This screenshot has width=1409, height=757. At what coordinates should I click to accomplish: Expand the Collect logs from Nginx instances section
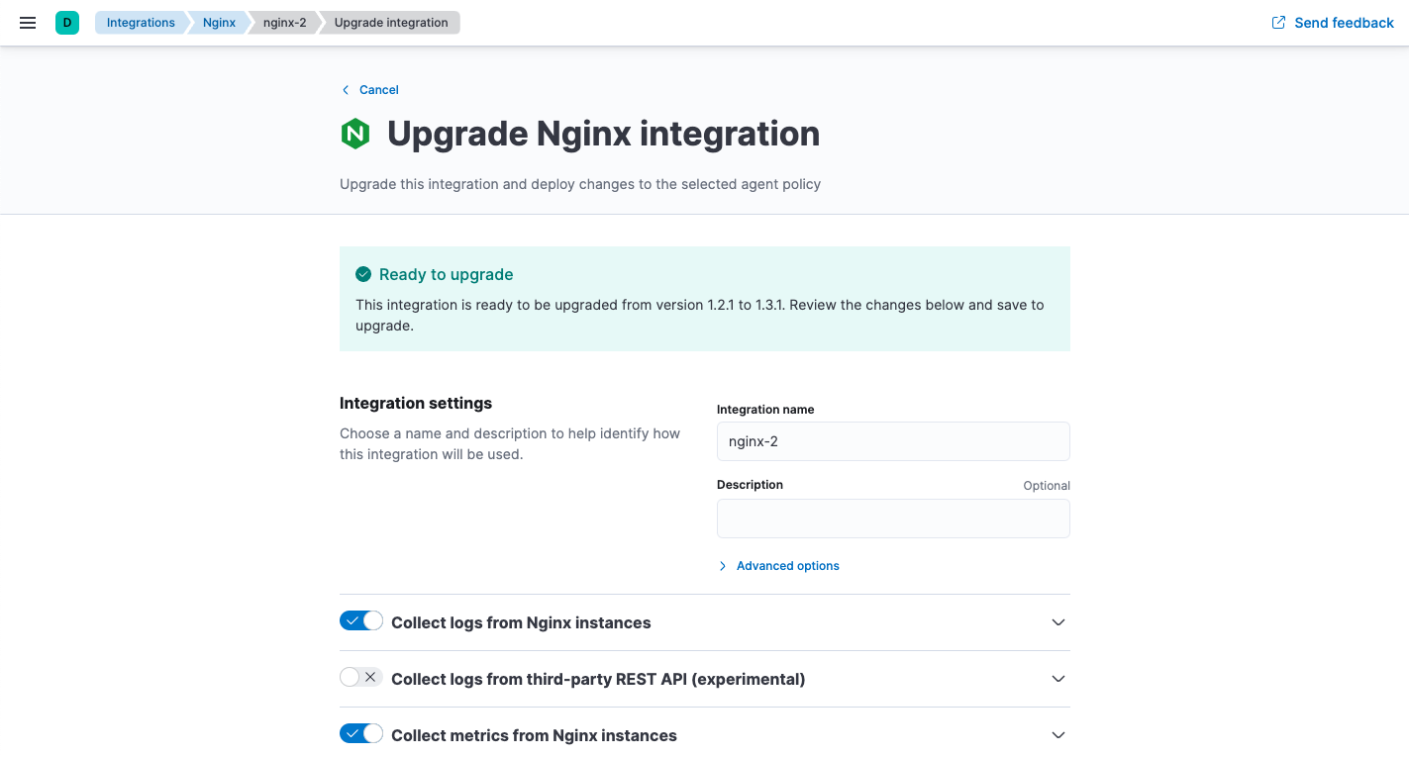[1057, 622]
